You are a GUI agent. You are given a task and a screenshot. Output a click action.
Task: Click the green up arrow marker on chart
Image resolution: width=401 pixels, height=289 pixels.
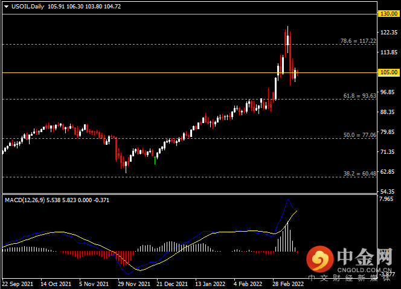[155, 160]
